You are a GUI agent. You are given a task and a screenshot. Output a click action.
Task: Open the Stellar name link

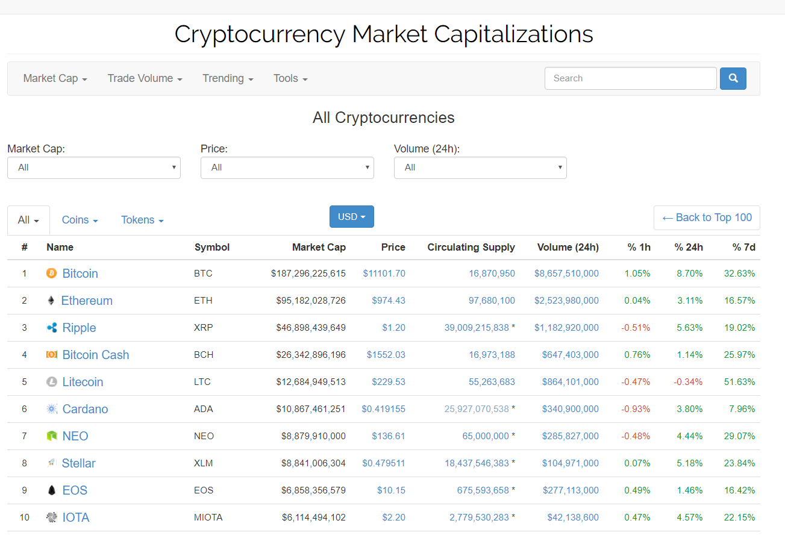pyautogui.click(x=79, y=463)
